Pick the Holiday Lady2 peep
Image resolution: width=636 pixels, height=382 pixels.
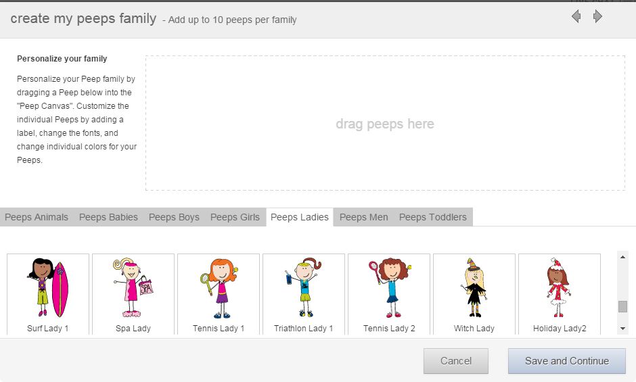560,294
